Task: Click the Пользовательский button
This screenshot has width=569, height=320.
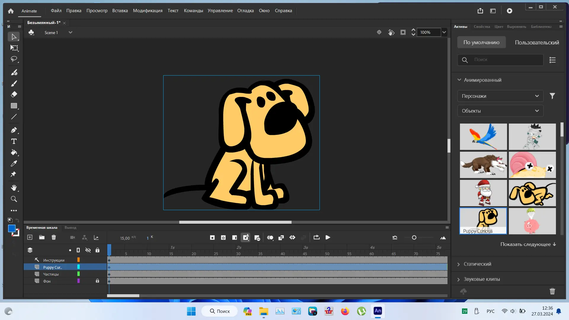Action: tap(537, 42)
